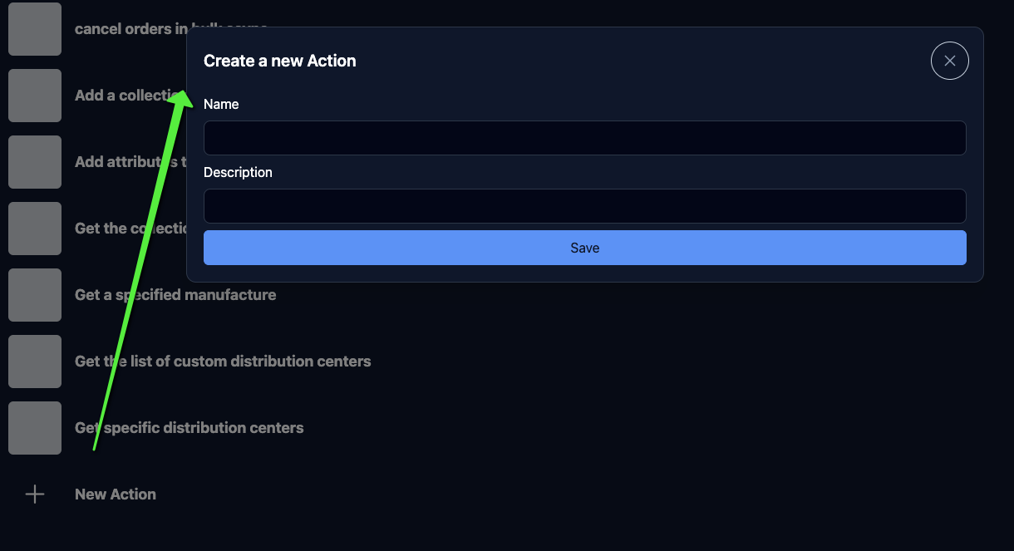
Task: Click the Create a new Action title
Action: click(x=279, y=60)
